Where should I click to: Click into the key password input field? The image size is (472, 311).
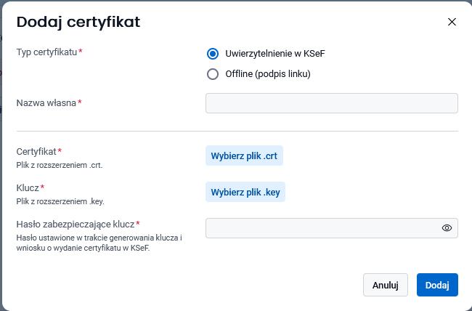(x=320, y=228)
